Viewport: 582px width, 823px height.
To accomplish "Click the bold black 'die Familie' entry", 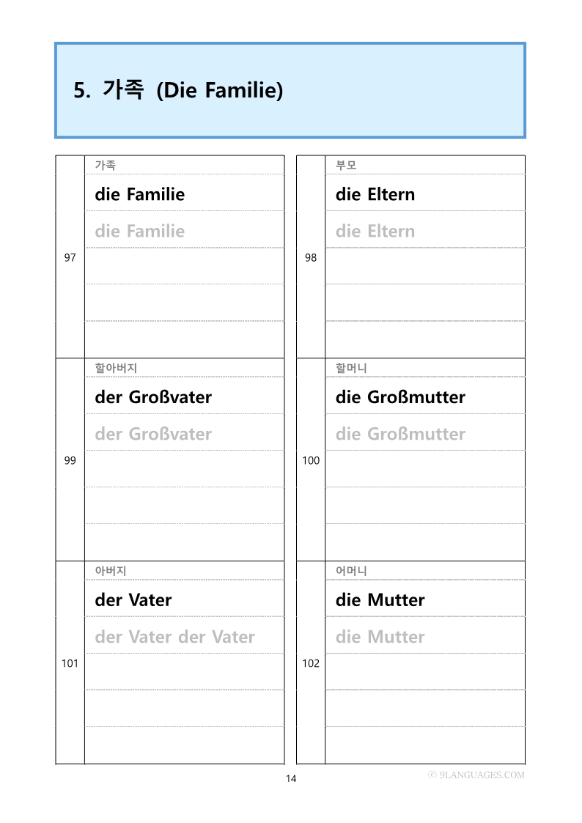I will (139, 194).
